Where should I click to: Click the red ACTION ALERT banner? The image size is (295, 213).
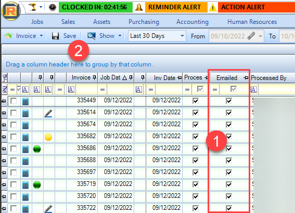pos(256,7)
